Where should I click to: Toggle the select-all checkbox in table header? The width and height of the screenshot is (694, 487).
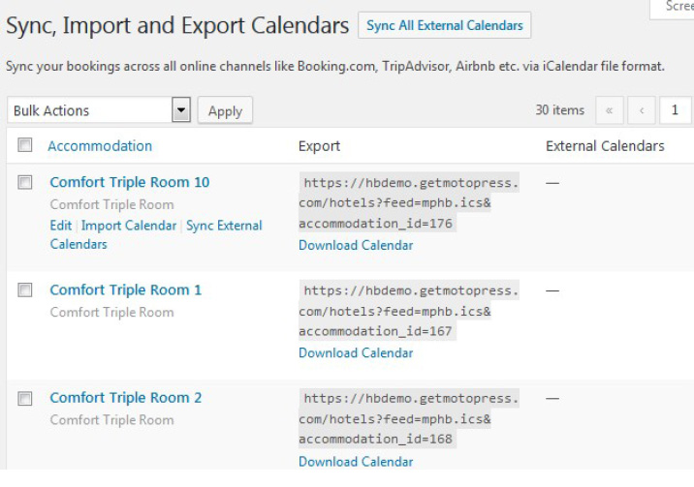(25, 145)
